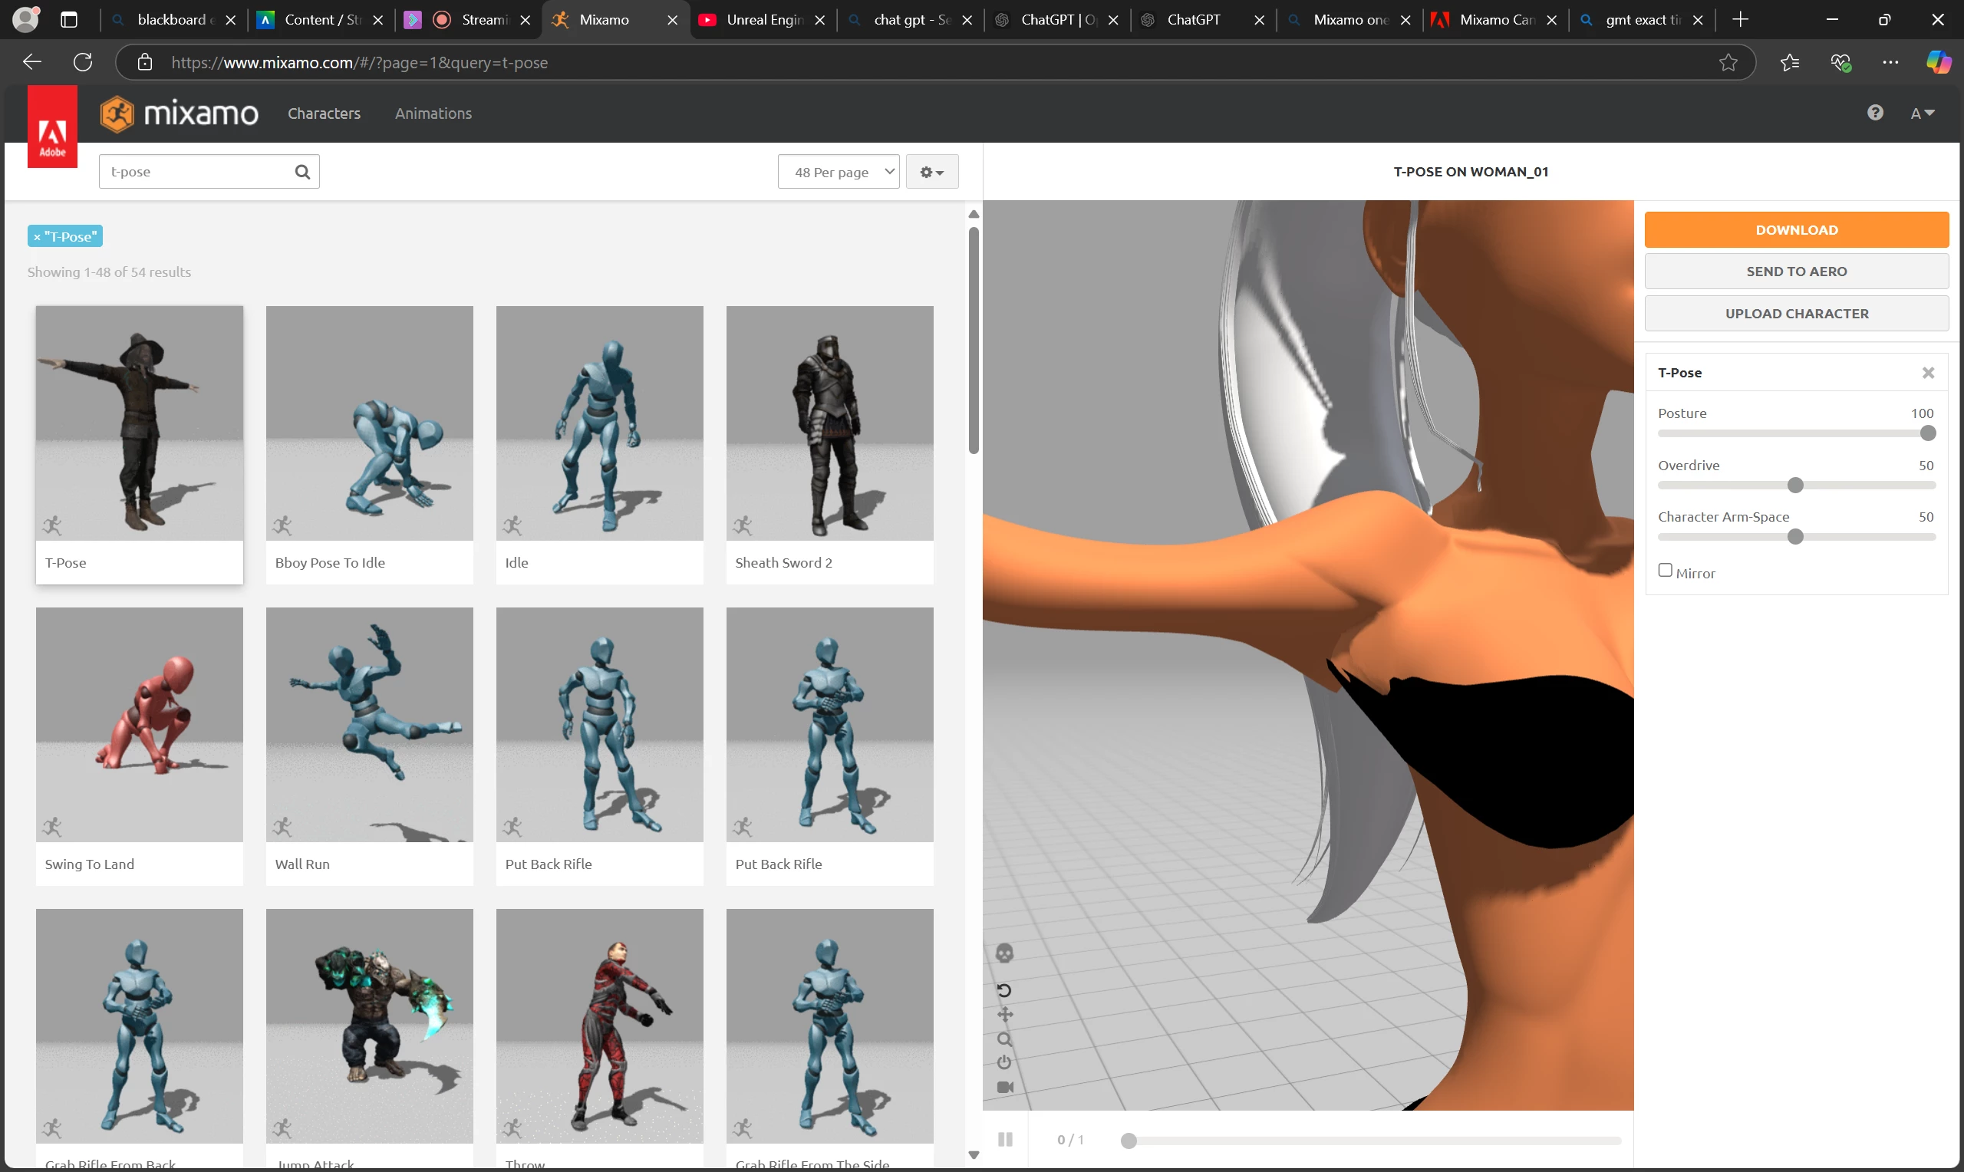Image resolution: width=1964 pixels, height=1172 pixels.
Task: Open the account A dropdown menu
Action: (x=1921, y=114)
